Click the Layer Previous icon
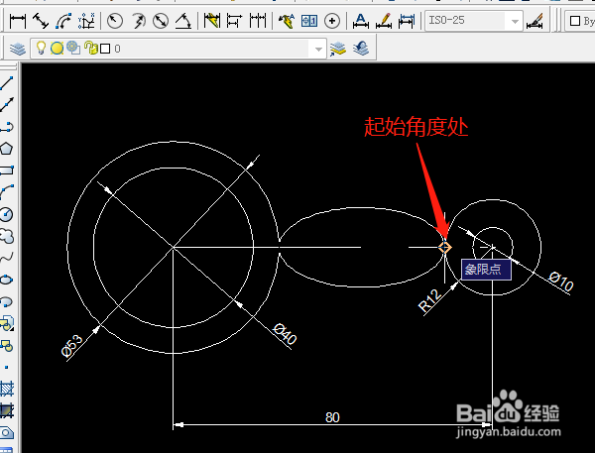Viewport: 595px width, 453px height. (x=361, y=49)
